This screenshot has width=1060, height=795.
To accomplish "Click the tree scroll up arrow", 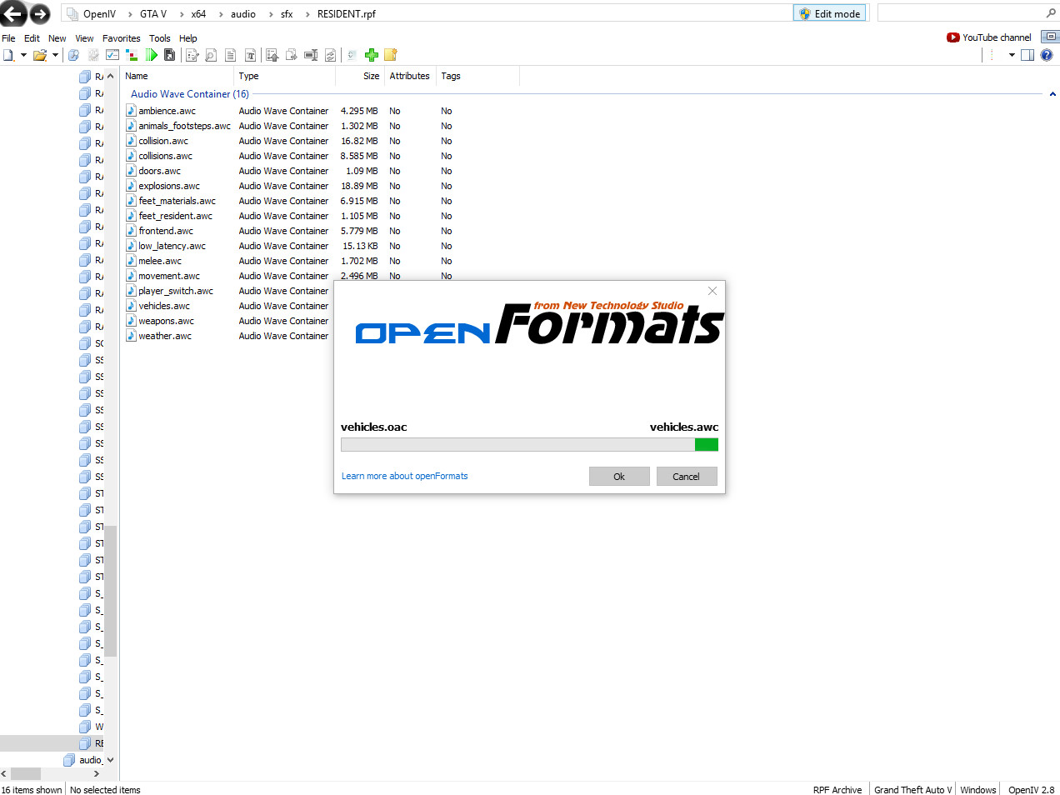I will 111,76.
